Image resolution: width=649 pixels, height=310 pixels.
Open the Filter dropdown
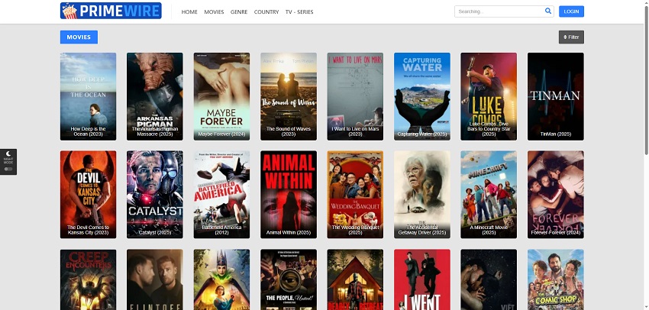[571, 37]
